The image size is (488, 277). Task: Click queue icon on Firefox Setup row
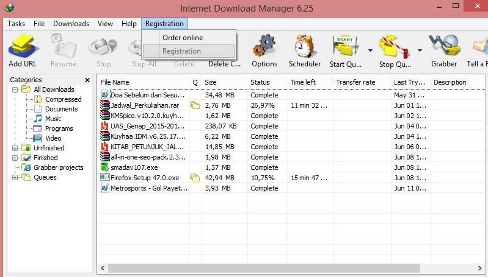(x=195, y=178)
